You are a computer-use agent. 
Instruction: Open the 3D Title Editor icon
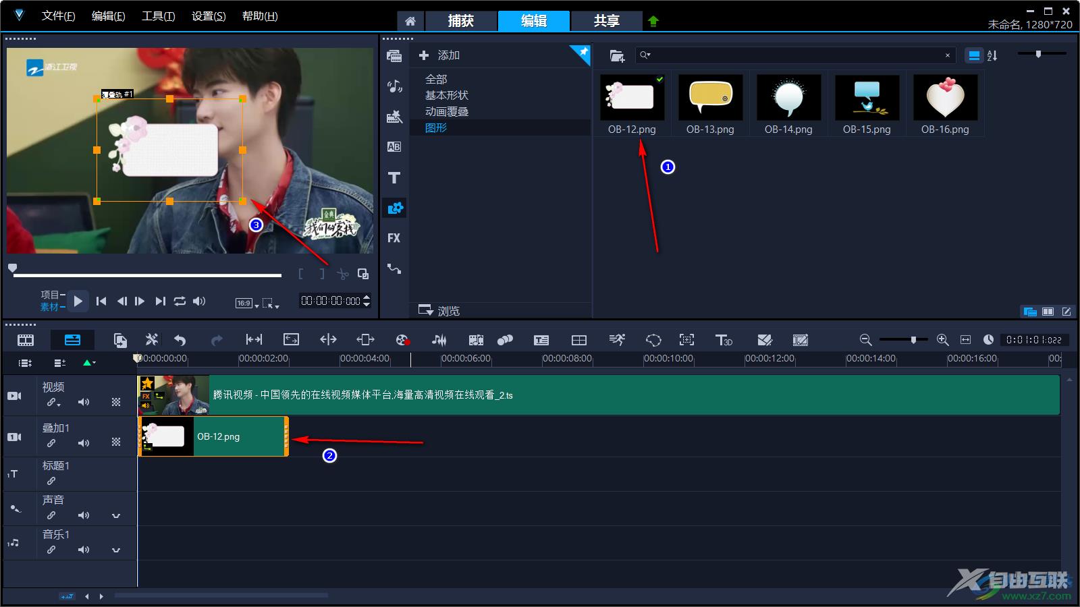(x=724, y=341)
